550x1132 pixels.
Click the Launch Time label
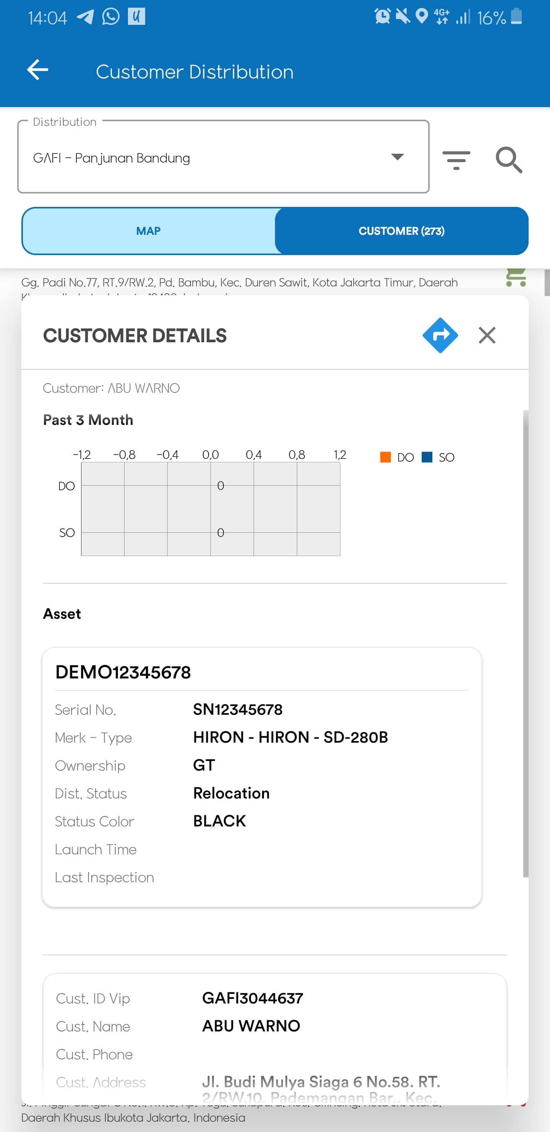(x=96, y=849)
